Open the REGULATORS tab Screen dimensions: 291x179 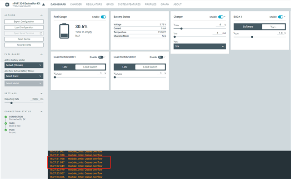(94, 4)
